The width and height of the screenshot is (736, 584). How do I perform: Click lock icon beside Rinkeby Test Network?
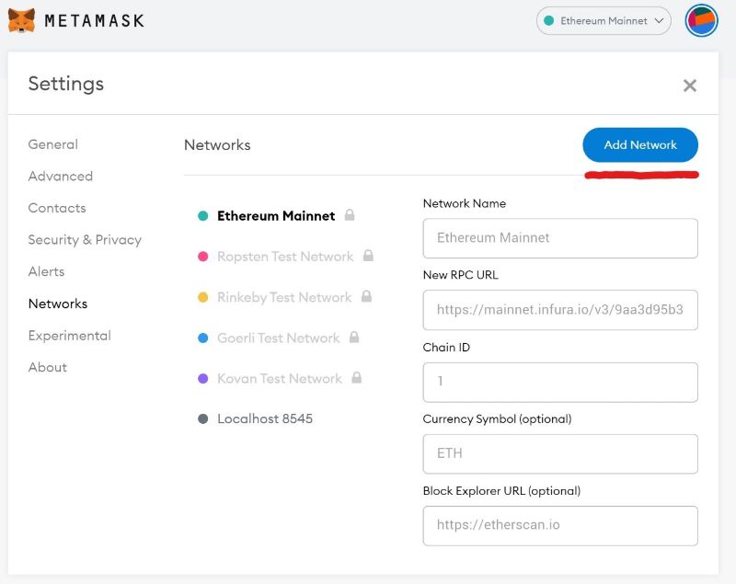(366, 296)
